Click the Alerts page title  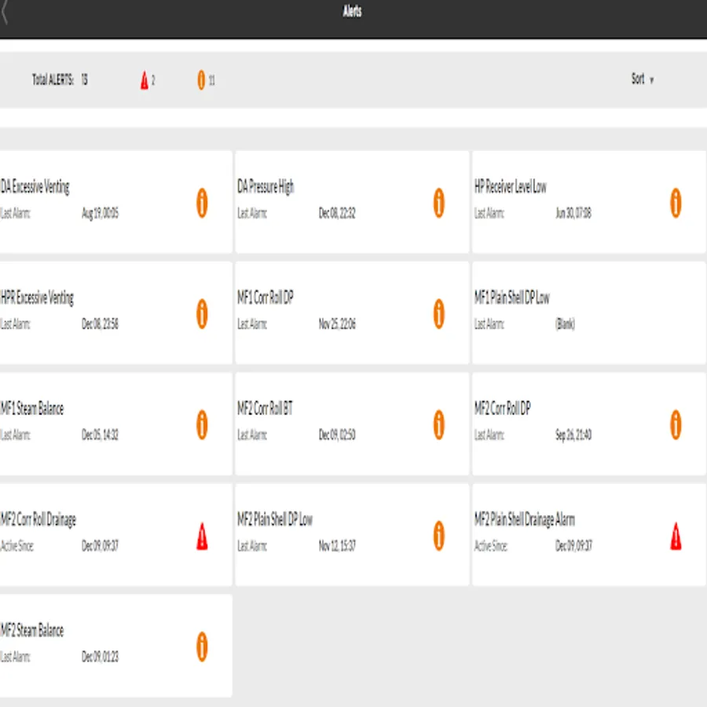tap(352, 11)
